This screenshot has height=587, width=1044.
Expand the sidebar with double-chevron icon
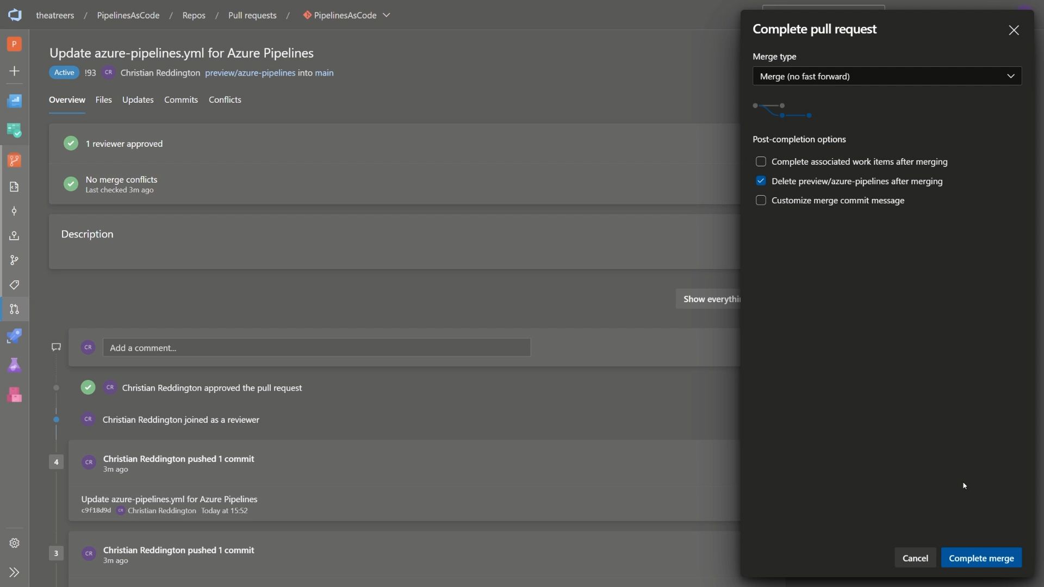tap(15, 572)
